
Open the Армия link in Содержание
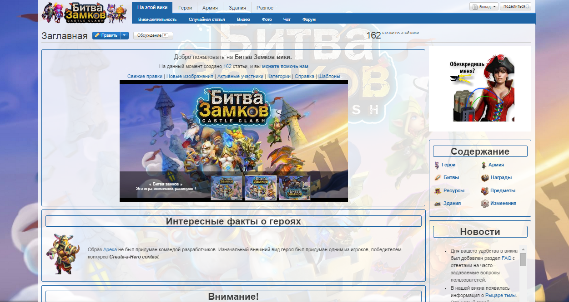tap(496, 165)
